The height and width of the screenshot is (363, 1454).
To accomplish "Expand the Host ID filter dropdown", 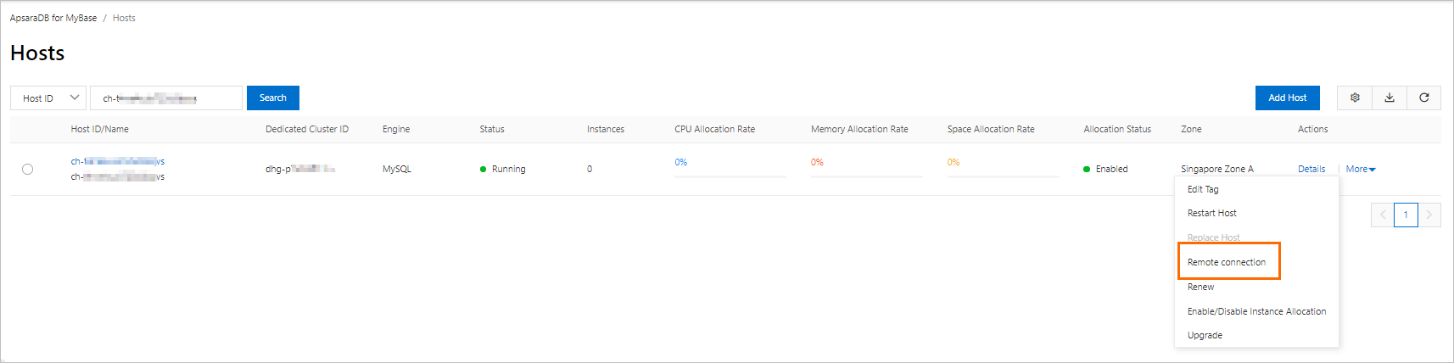I will point(48,98).
